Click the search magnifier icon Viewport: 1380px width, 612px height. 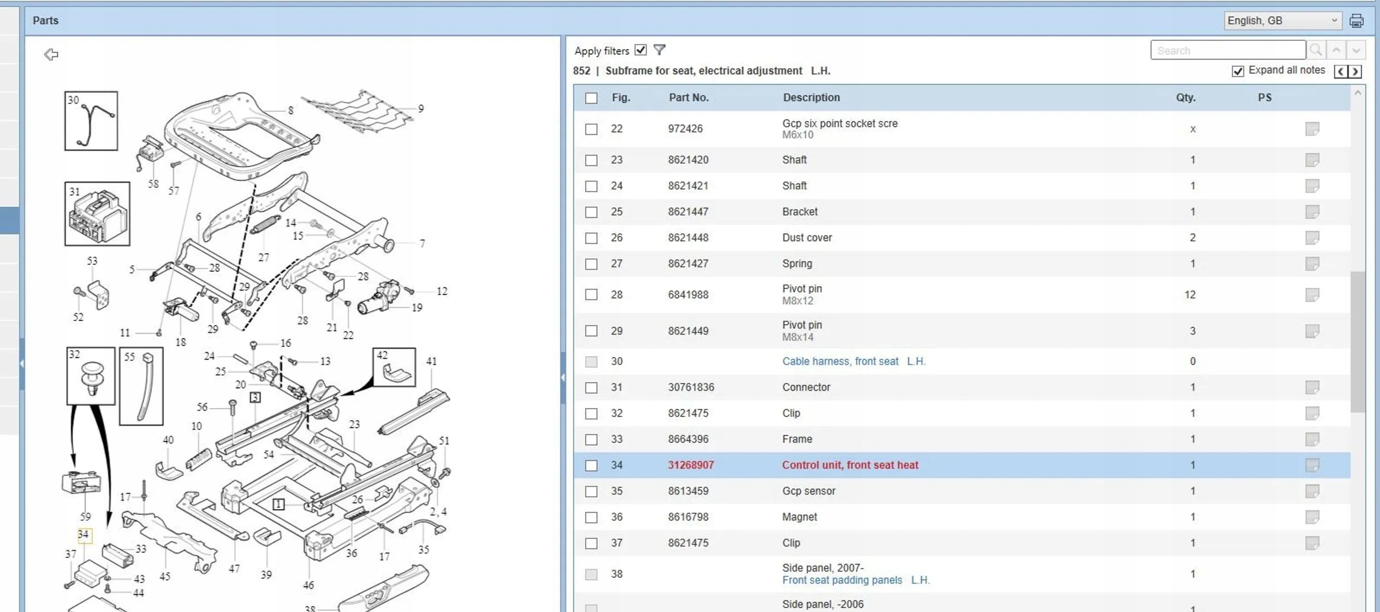pos(1316,50)
